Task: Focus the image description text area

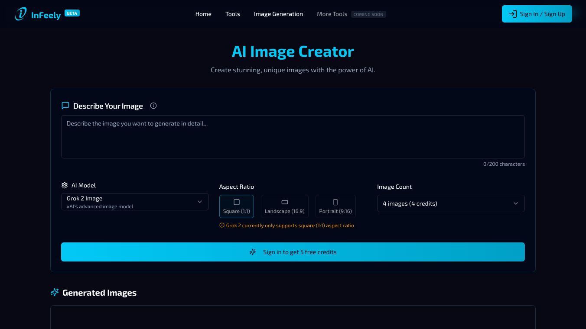Action: [x=293, y=137]
